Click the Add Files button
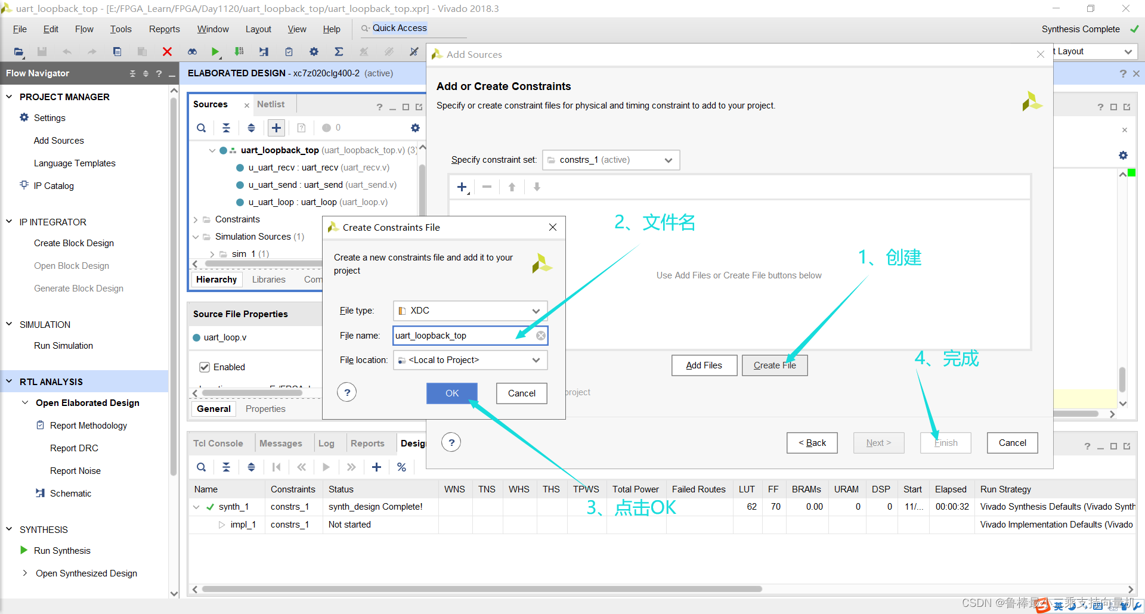 704,365
